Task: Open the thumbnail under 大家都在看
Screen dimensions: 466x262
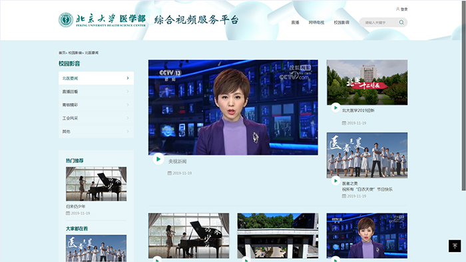Action: click(x=96, y=248)
